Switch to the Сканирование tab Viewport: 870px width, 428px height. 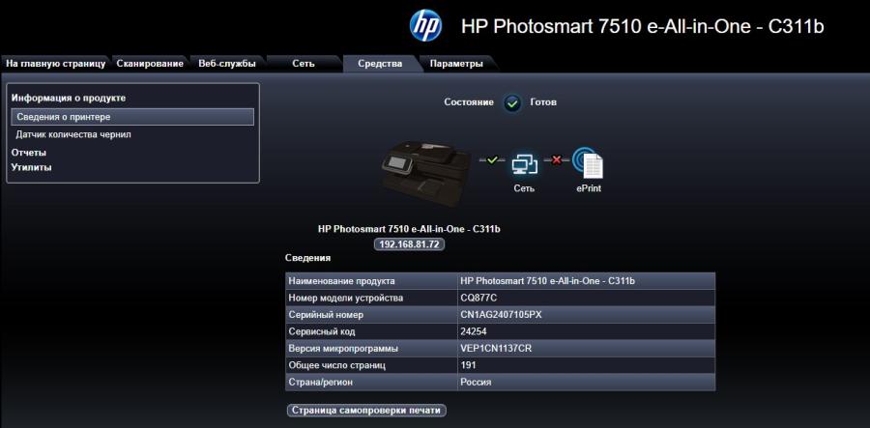coord(150,64)
